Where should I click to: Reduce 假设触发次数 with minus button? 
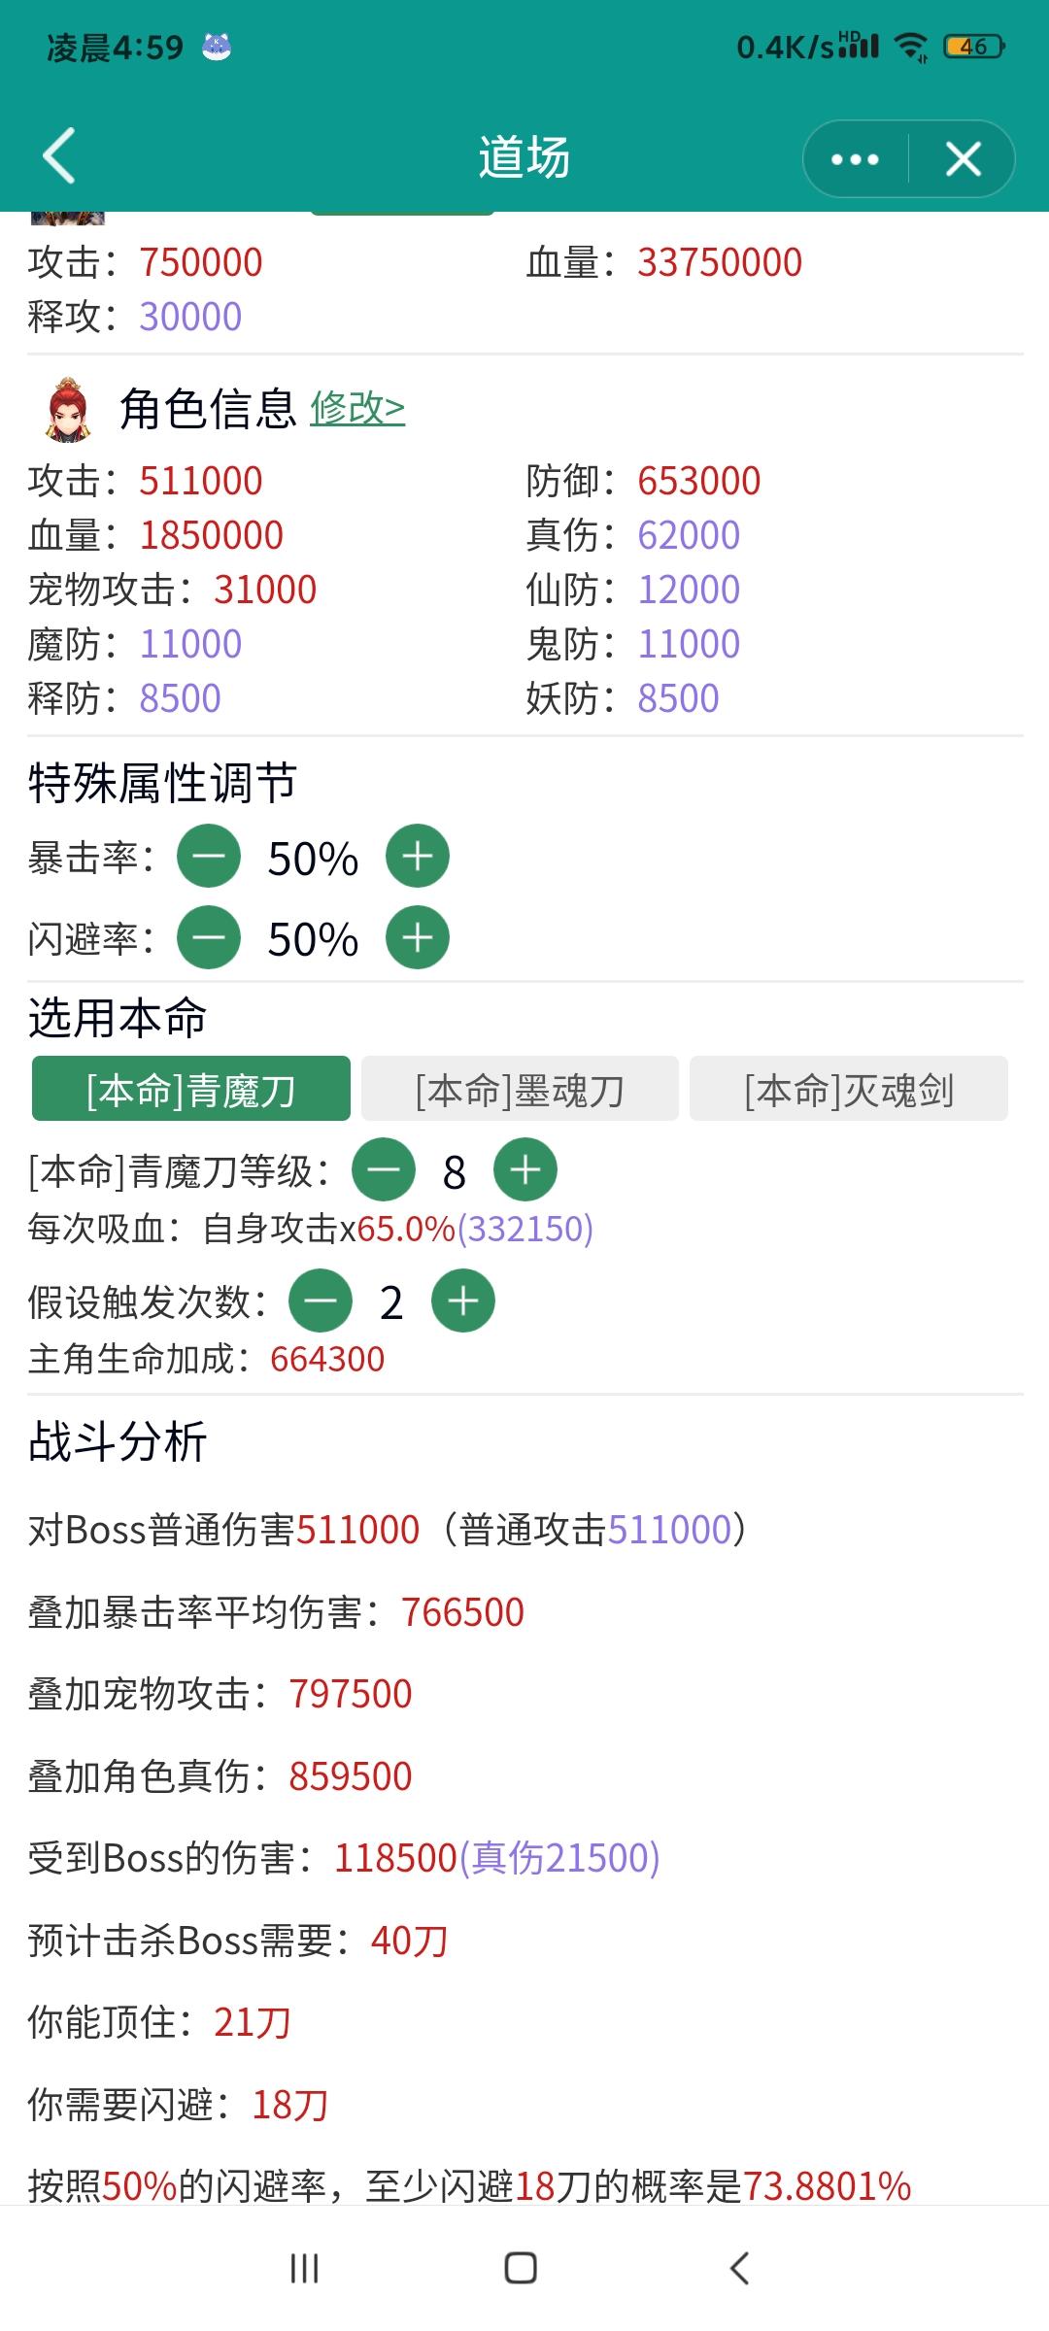(x=321, y=1301)
